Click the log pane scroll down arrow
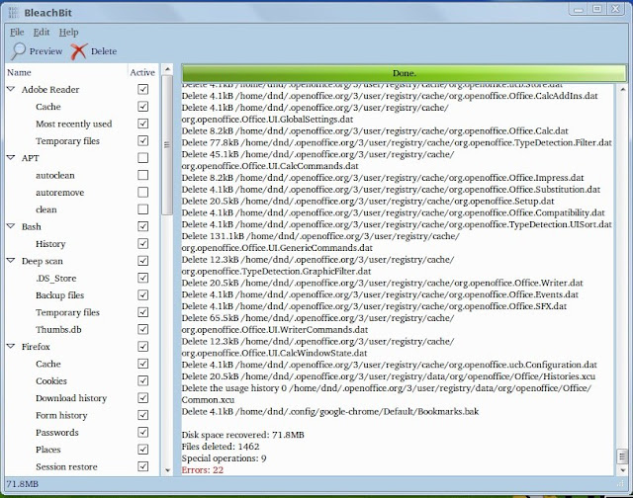Screen dimensions: 633x498 click(x=622, y=470)
